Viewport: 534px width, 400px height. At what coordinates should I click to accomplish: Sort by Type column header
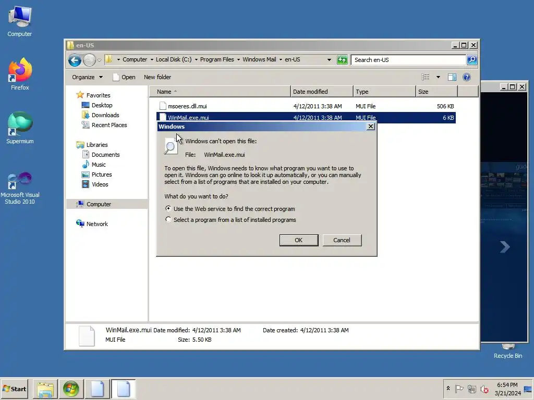click(384, 92)
